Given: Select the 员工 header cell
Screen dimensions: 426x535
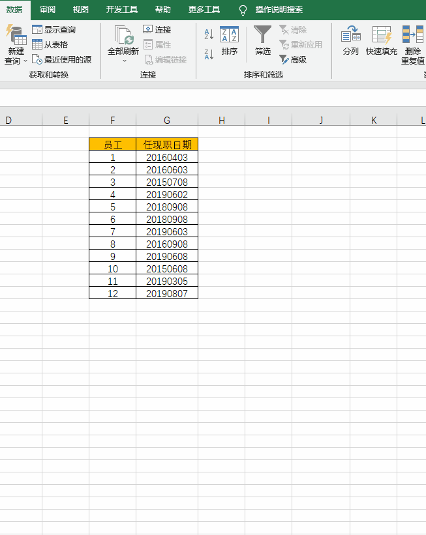Looking at the screenshot, I should point(112,144).
